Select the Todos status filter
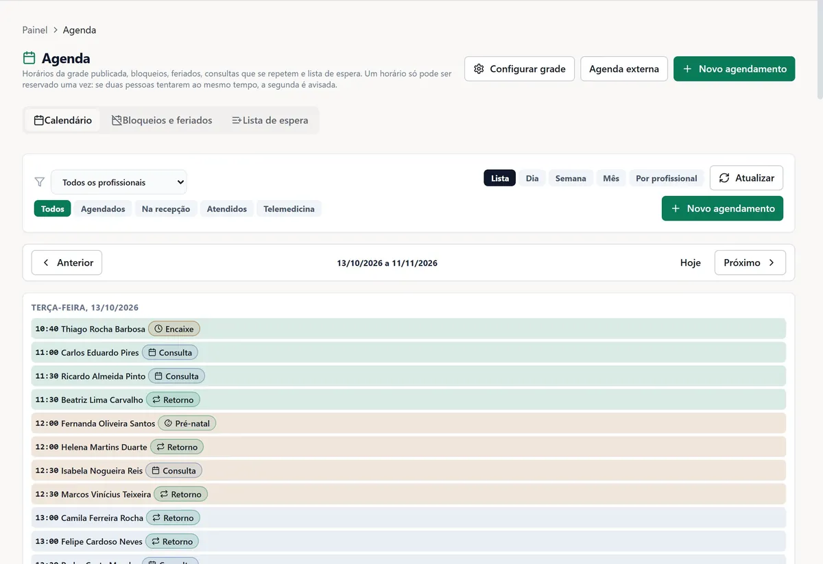Screen dimensions: 823x564 click(53, 209)
